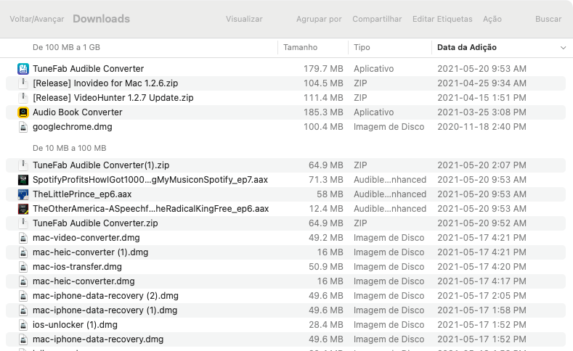The height and width of the screenshot is (351, 573).
Task: Click the Voltar/Avançar navigation control
Action: click(x=37, y=19)
